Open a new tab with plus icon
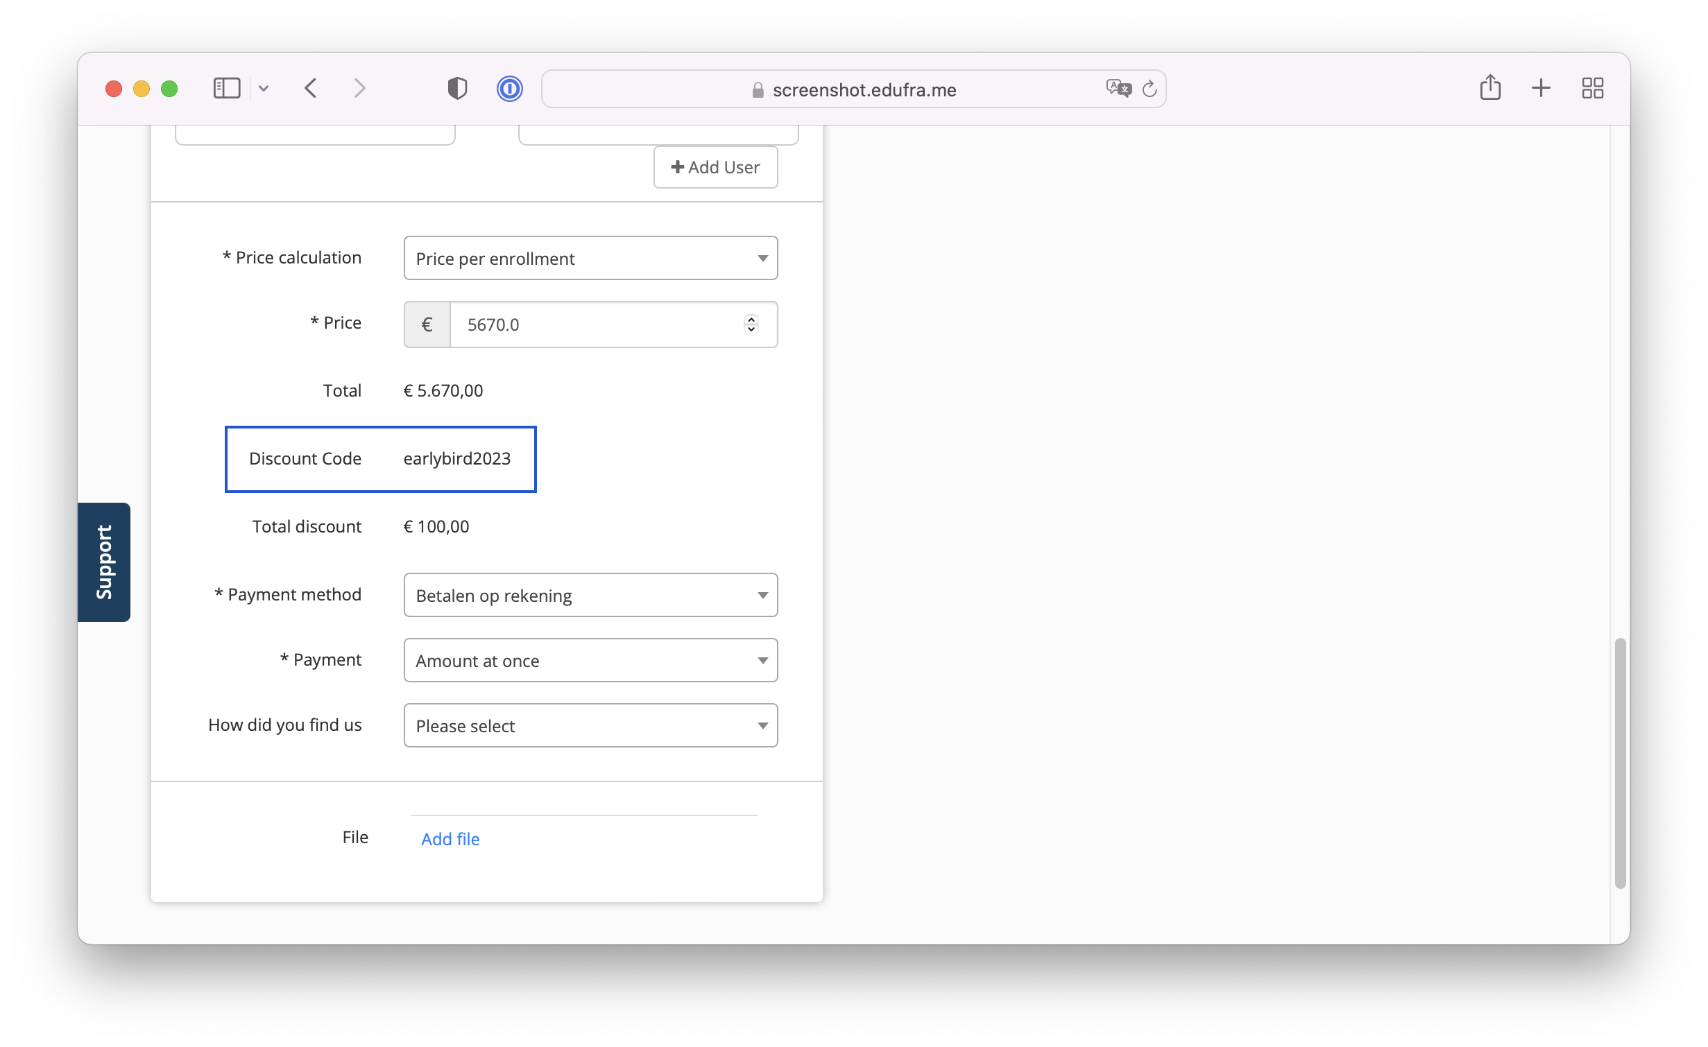The width and height of the screenshot is (1708, 1047). pos(1541,88)
